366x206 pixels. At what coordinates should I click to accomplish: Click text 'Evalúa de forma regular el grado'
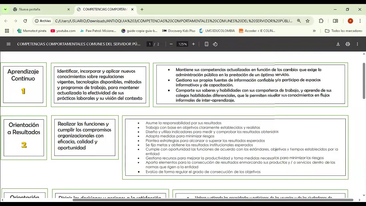click(x=174, y=172)
